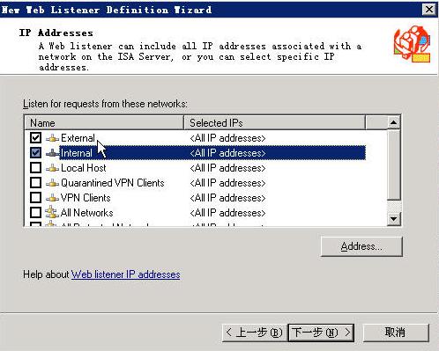Click the ISA Server wizard logo icon

(x=413, y=44)
